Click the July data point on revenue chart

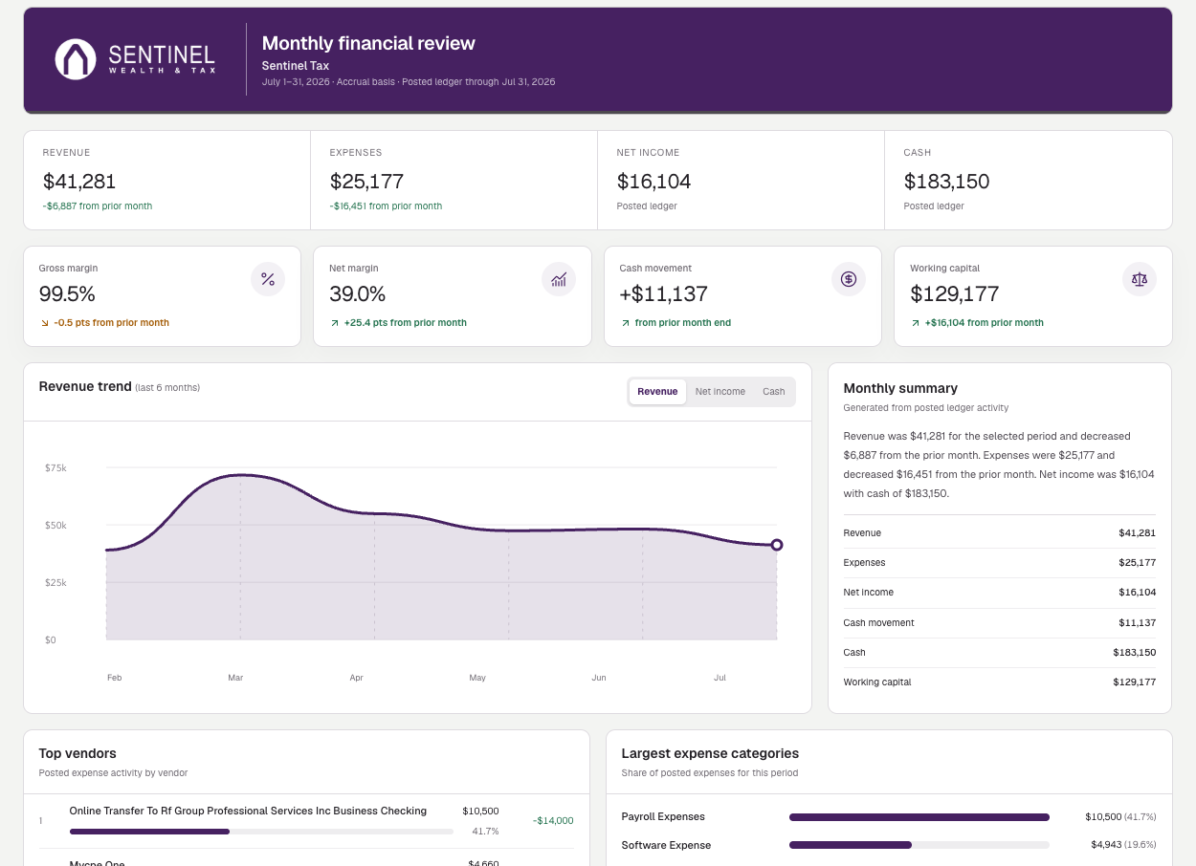coord(777,545)
